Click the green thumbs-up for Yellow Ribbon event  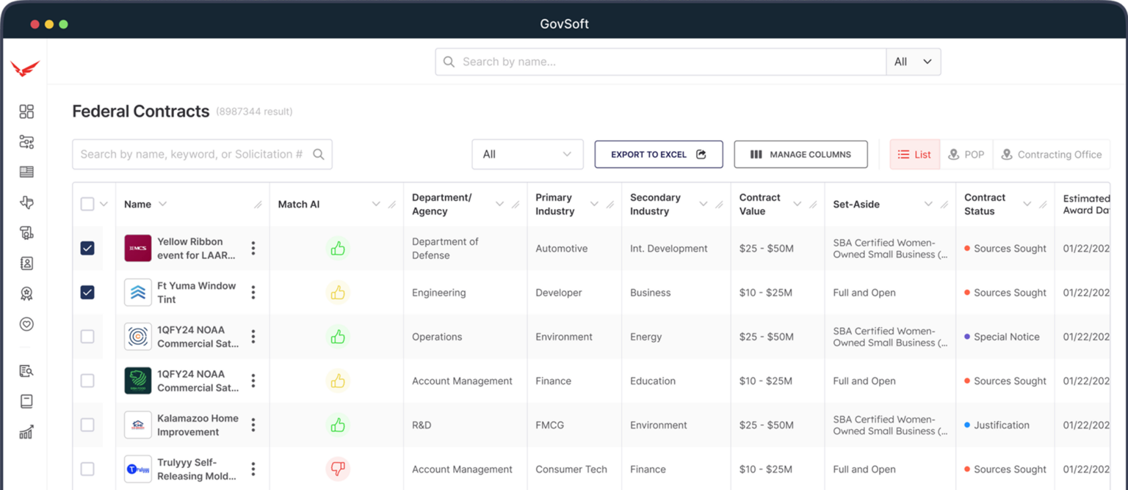click(338, 249)
